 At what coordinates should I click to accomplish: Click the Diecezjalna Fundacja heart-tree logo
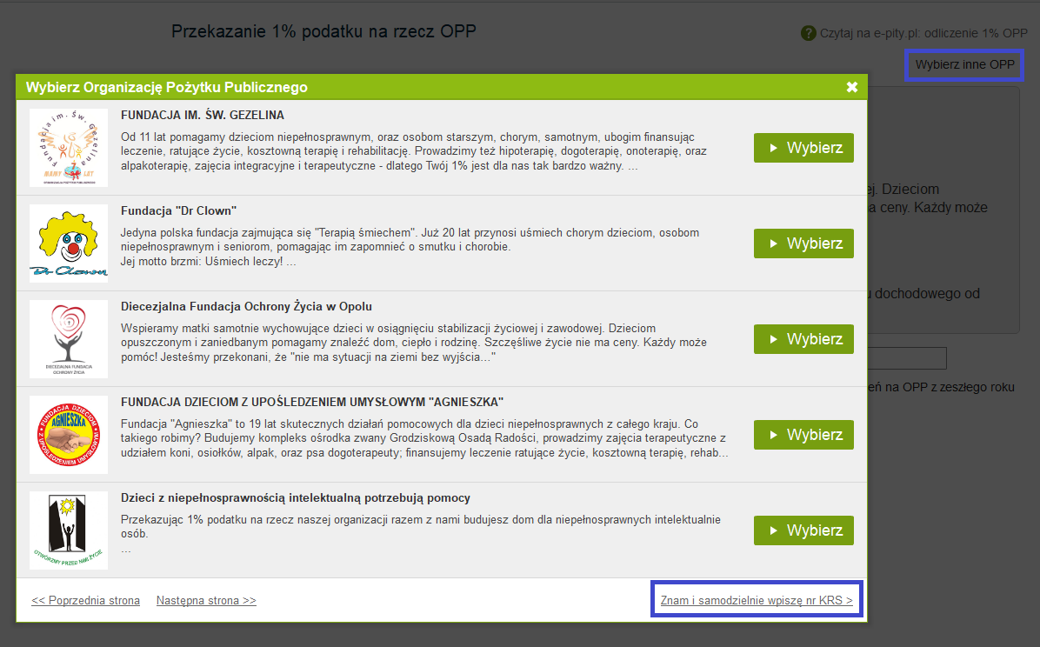tap(69, 339)
